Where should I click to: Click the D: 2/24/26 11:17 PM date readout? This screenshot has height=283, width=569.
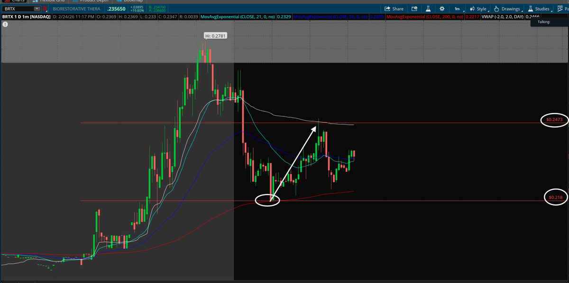[73, 17]
